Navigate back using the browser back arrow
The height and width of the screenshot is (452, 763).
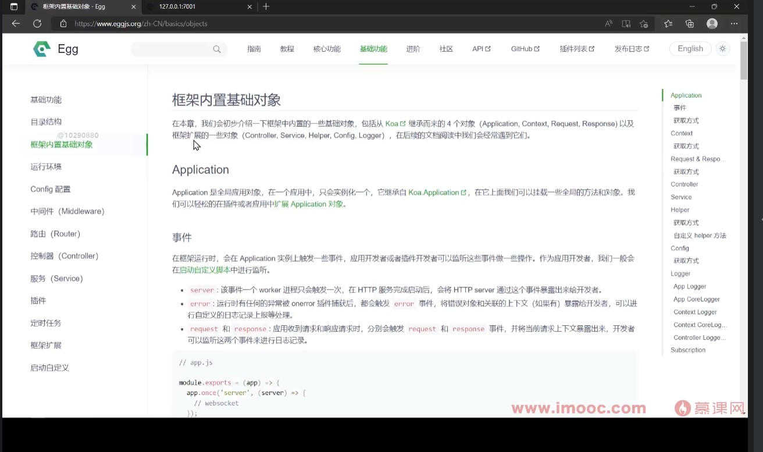tap(15, 24)
